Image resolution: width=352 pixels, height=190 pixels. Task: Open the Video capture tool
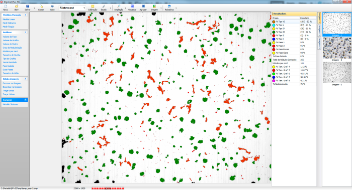pos(52,6)
